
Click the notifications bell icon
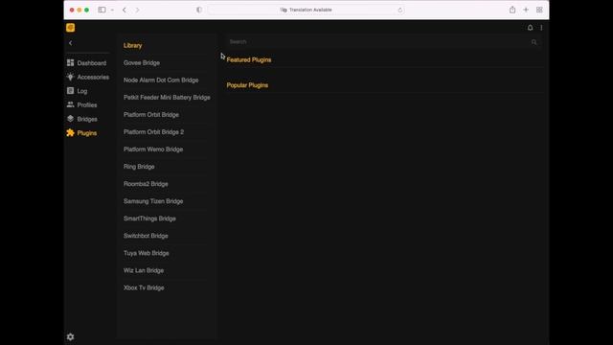click(530, 28)
